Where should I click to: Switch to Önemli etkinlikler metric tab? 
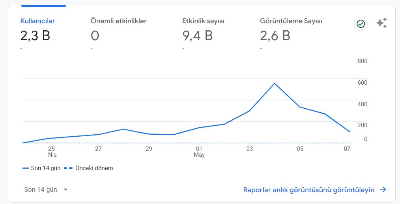(x=119, y=21)
